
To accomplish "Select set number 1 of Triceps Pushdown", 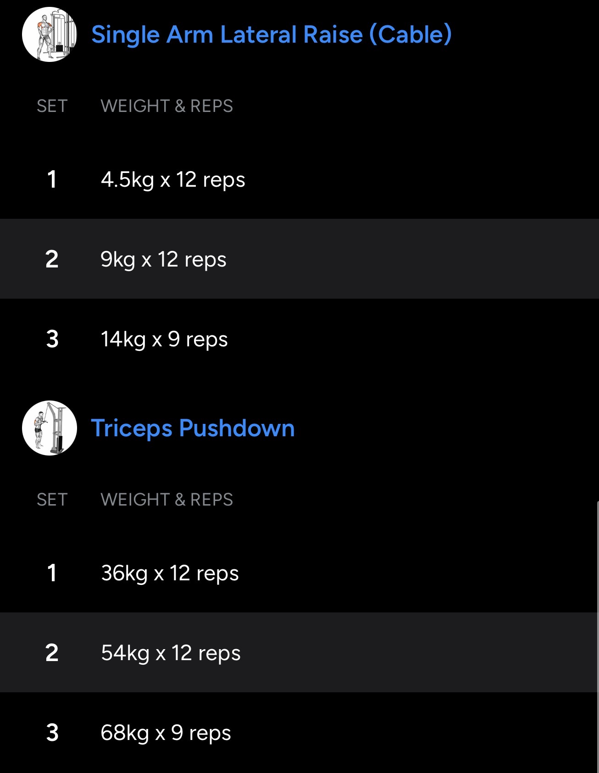I will coord(52,573).
